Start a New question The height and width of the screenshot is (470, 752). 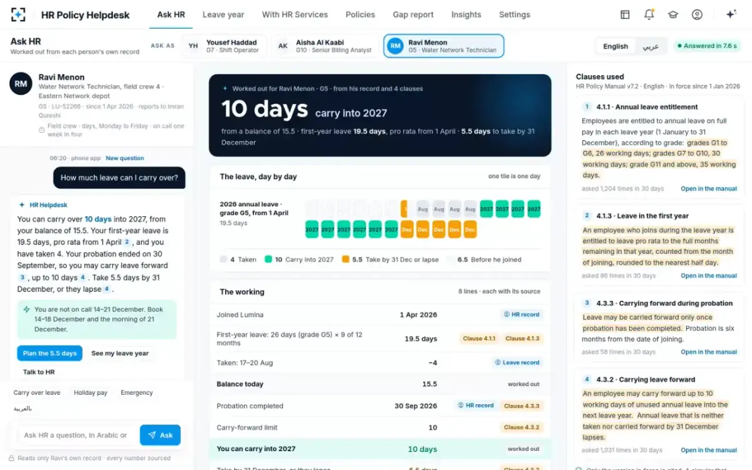[125, 158]
